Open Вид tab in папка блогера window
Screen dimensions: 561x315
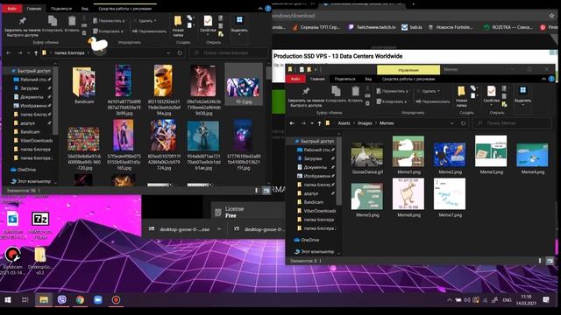[85, 9]
